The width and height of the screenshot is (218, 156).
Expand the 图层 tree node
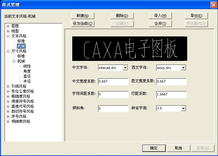point(8,26)
